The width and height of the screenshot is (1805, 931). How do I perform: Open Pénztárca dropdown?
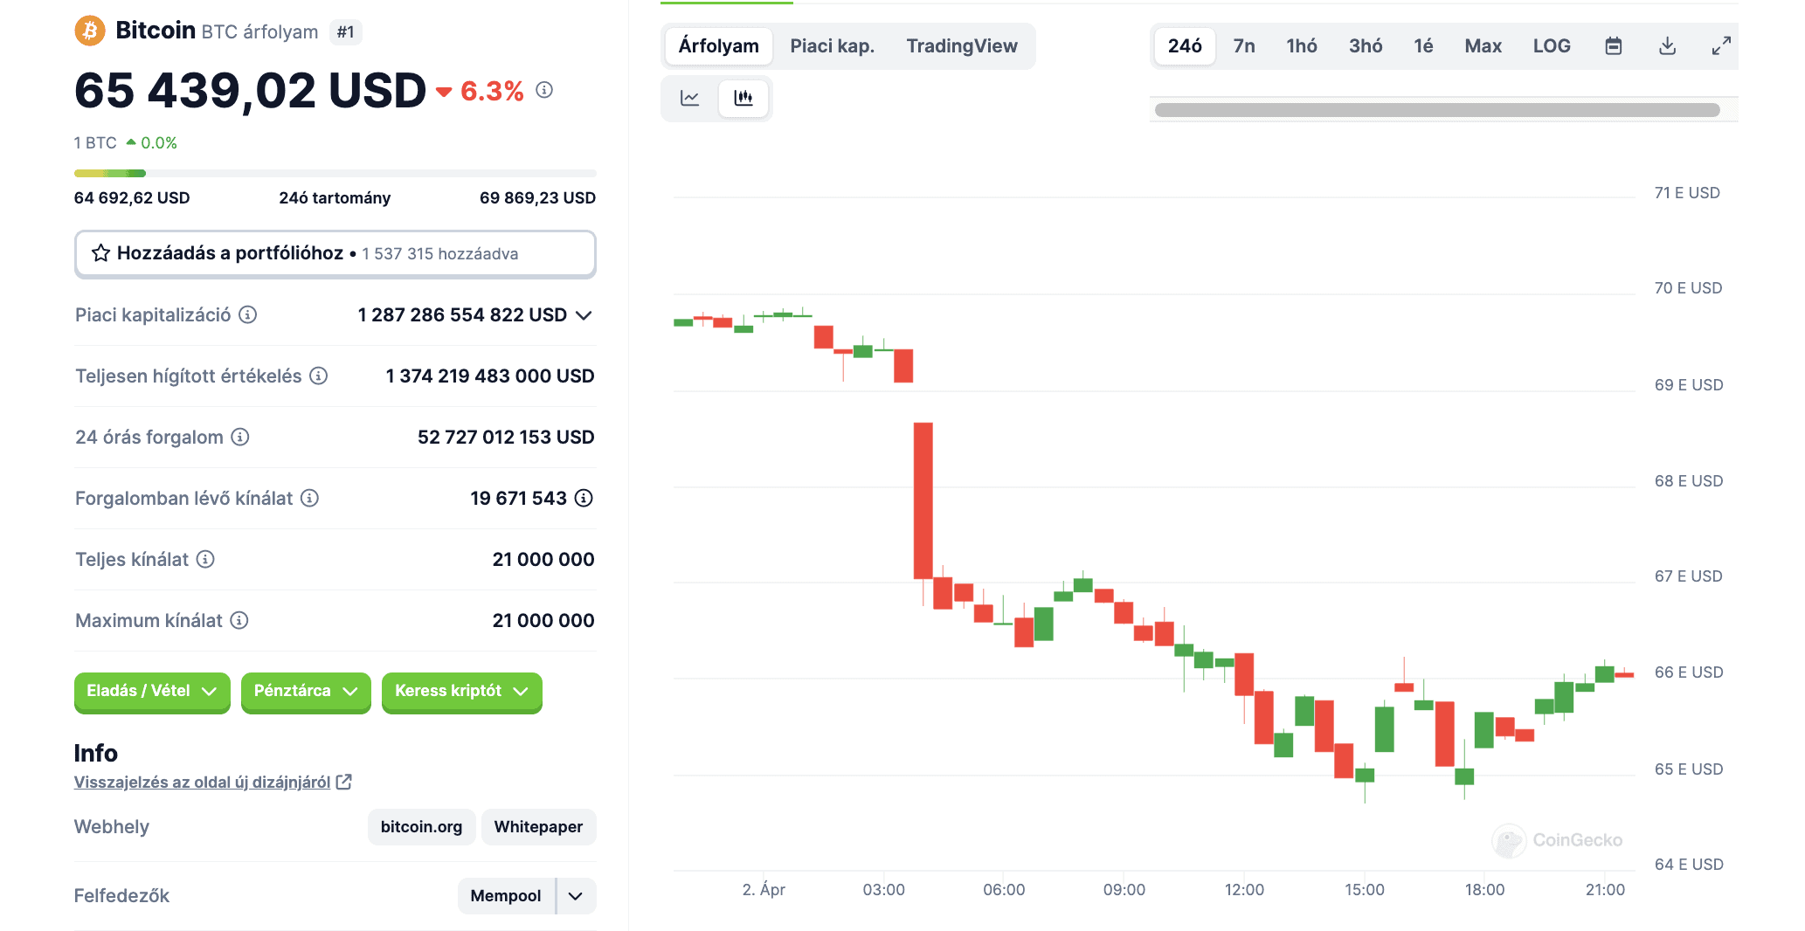(306, 692)
